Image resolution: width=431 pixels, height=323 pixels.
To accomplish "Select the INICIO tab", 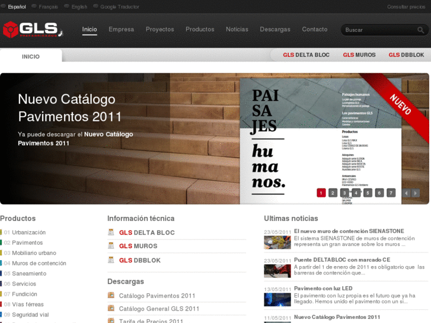I will pos(31,56).
